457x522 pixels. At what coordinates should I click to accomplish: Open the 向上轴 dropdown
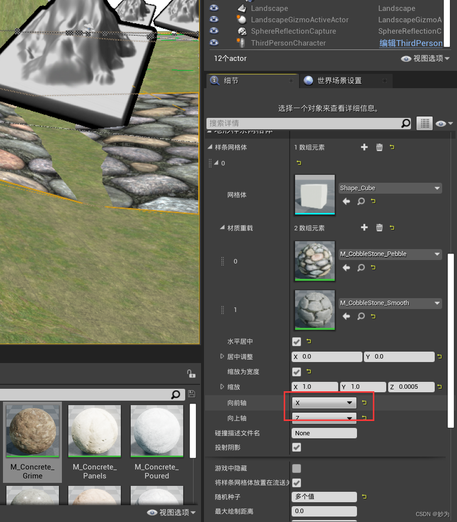[x=323, y=418]
